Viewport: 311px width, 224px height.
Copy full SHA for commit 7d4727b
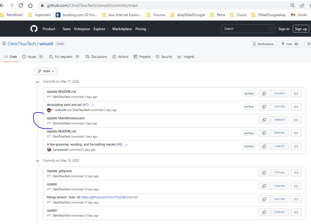click(265, 107)
